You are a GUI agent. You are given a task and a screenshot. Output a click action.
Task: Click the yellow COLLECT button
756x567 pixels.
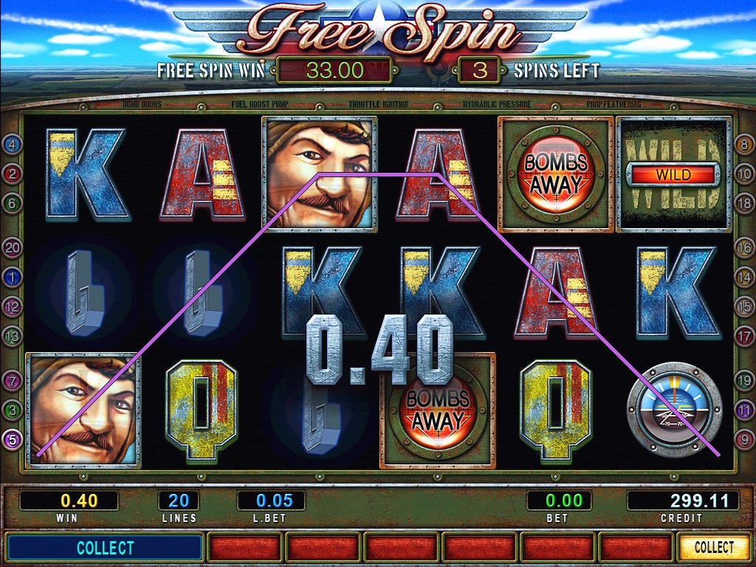[714, 547]
